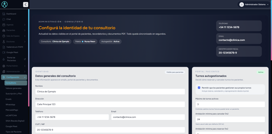Open Chat from the sidebar icon
Viewport: 272px width, 134px height.
[x=4, y=19]
